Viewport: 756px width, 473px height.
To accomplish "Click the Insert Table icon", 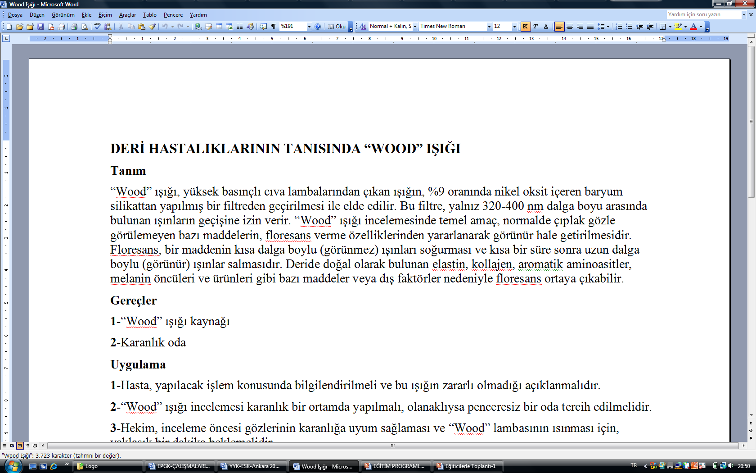I will [219, 27].
